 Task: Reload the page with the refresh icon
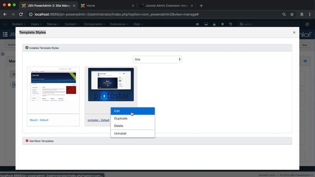point(21,14)
